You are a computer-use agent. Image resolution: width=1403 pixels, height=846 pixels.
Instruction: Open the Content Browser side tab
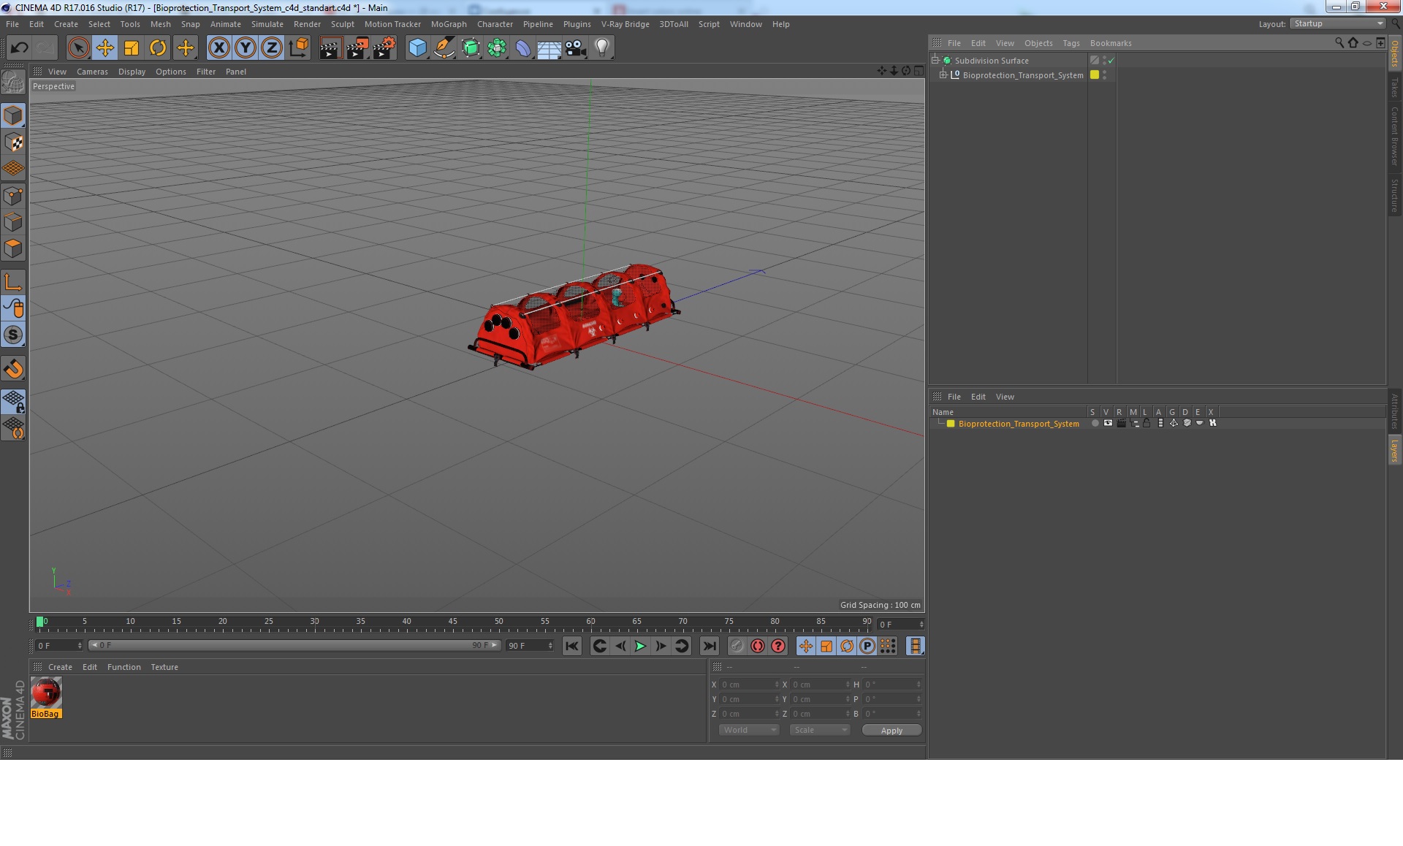tap(1394, 137)
